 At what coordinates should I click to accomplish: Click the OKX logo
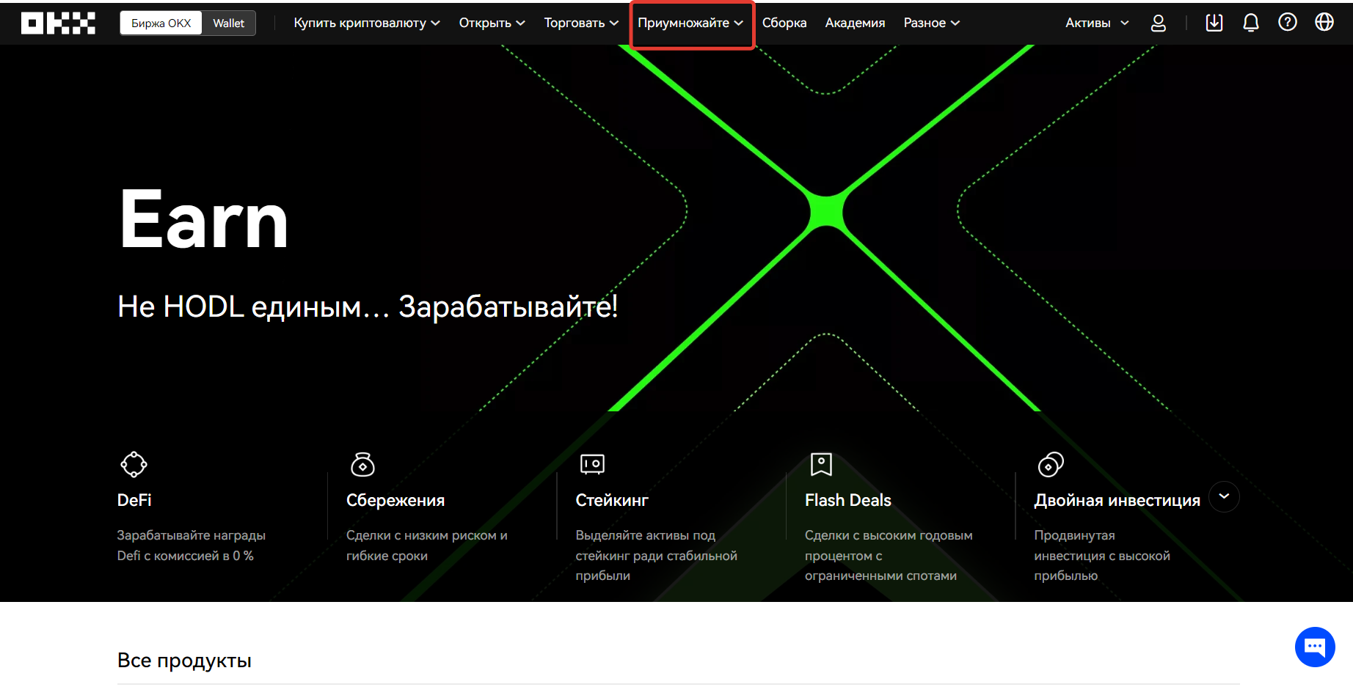click(58, 23)
